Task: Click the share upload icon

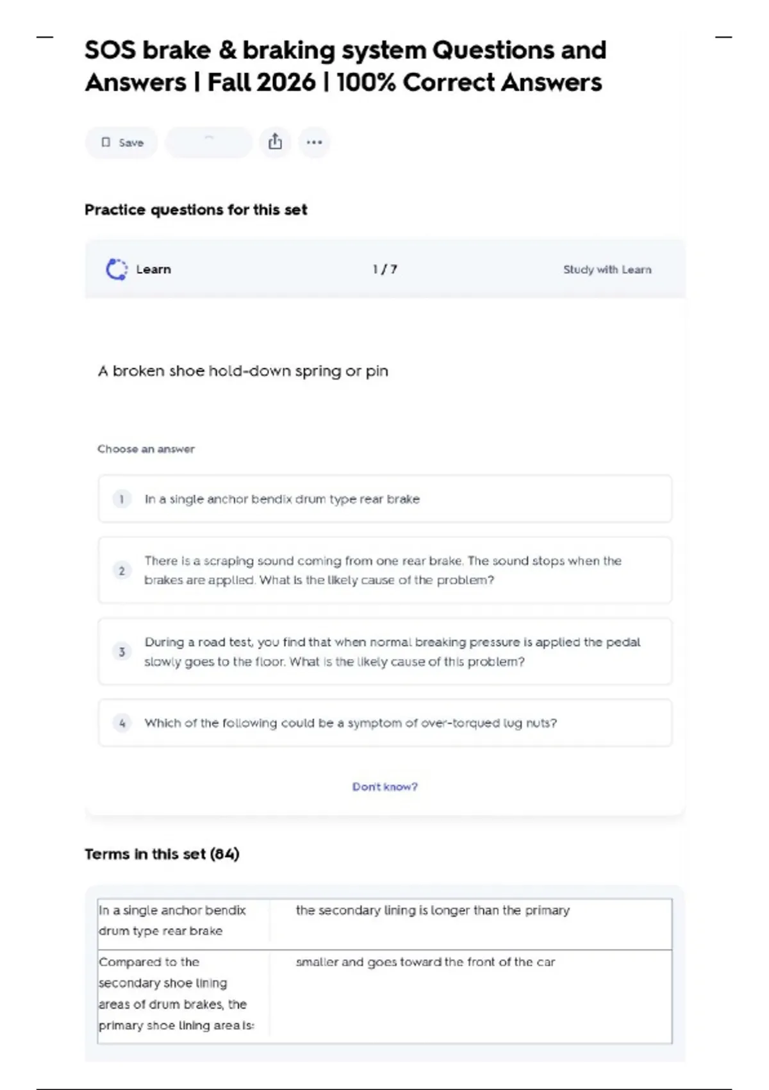Action: tap(275, 142)
